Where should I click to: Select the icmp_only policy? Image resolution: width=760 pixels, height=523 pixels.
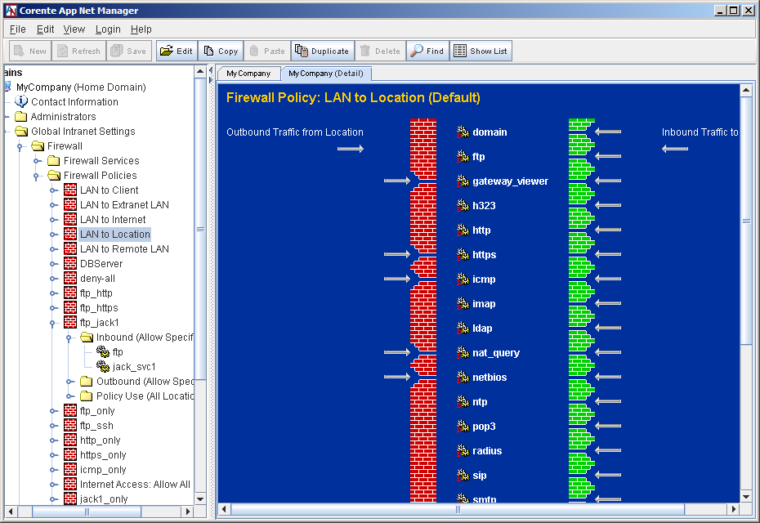(x=103, y=470)
